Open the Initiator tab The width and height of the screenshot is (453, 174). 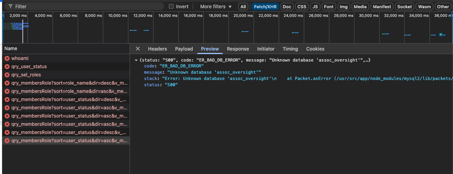pos(266,49)
